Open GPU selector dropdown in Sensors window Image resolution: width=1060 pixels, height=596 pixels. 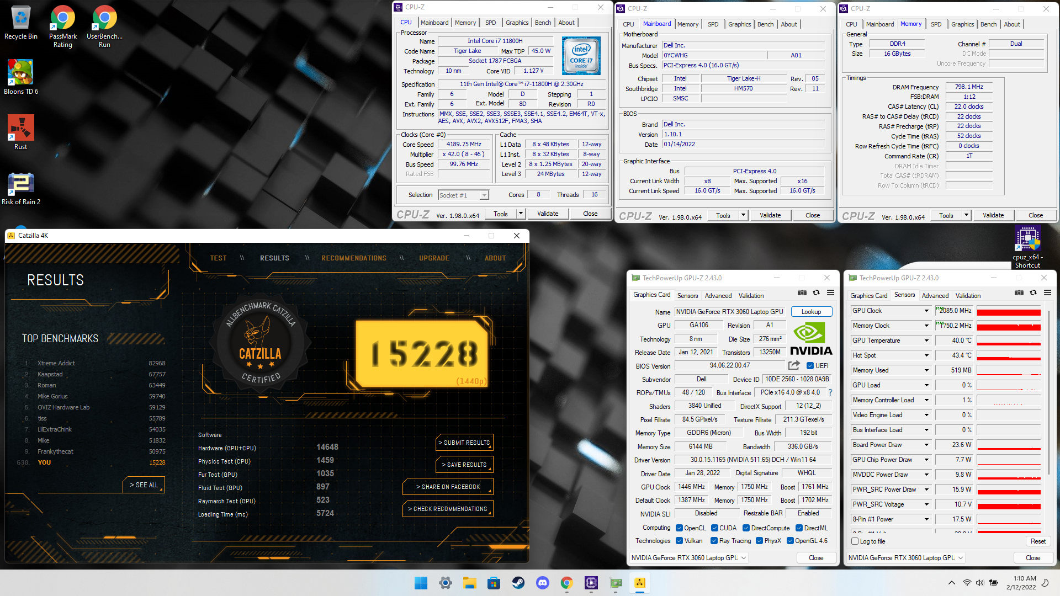[905, 558]
